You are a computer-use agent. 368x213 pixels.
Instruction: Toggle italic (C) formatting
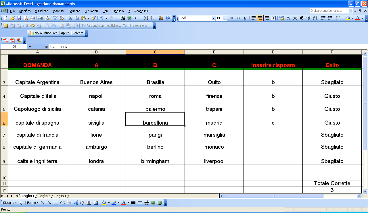coord(239,18)
